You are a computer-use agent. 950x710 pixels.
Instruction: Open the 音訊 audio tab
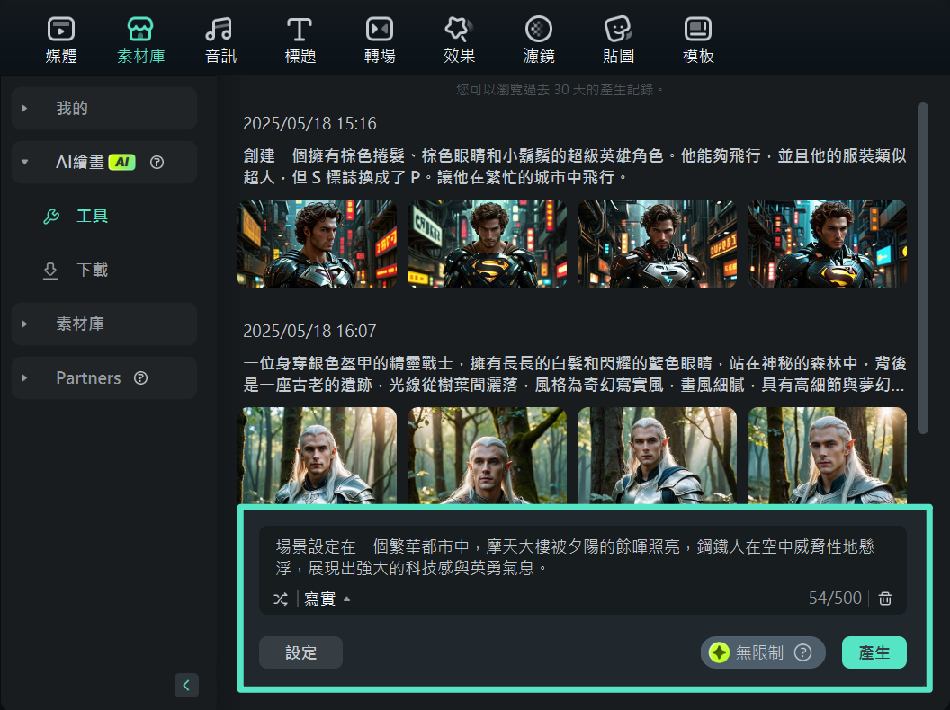coord(220,40)
